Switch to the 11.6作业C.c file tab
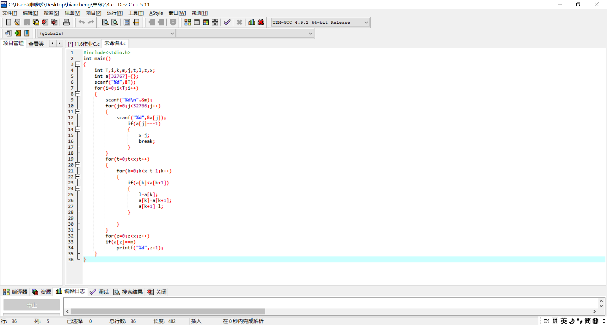Viewport: 607px width, 325px height. pyautogui.click(x=84, y=44)
